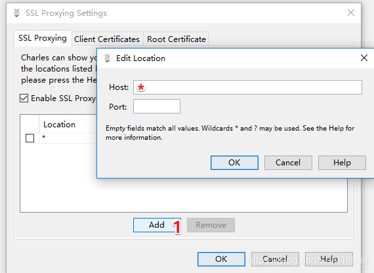Switch to the SSL Proxying tab

click(43, 38)
